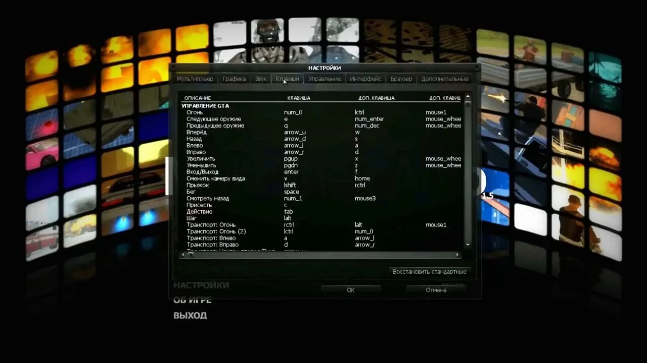
Task: Select the num_0 key for Огонь
Action: 293,112
